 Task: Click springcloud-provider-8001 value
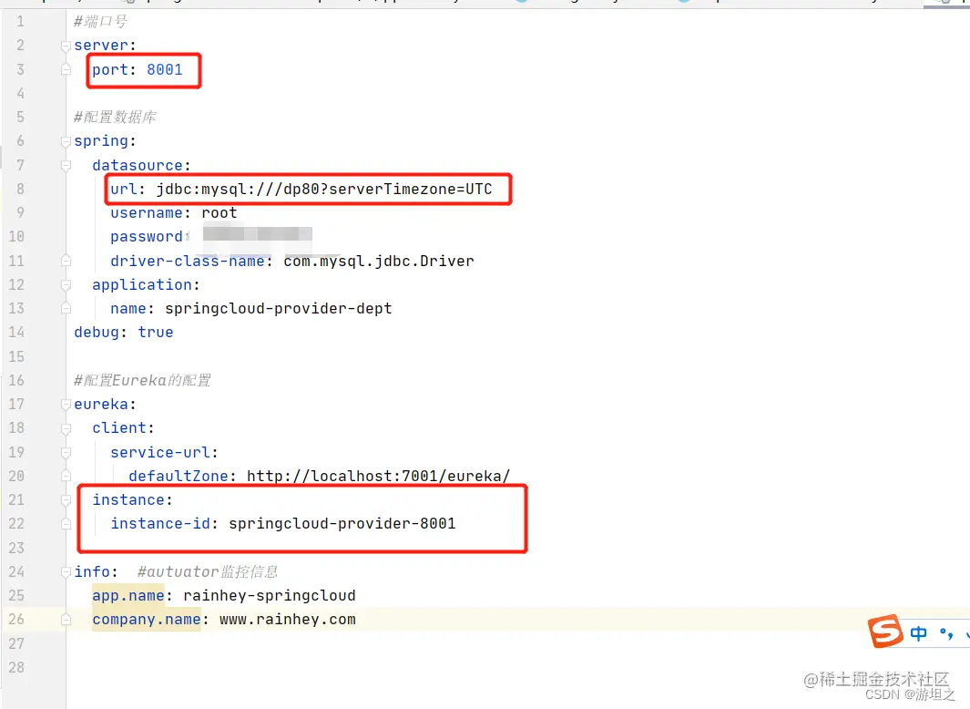click(x=342, y=524)
